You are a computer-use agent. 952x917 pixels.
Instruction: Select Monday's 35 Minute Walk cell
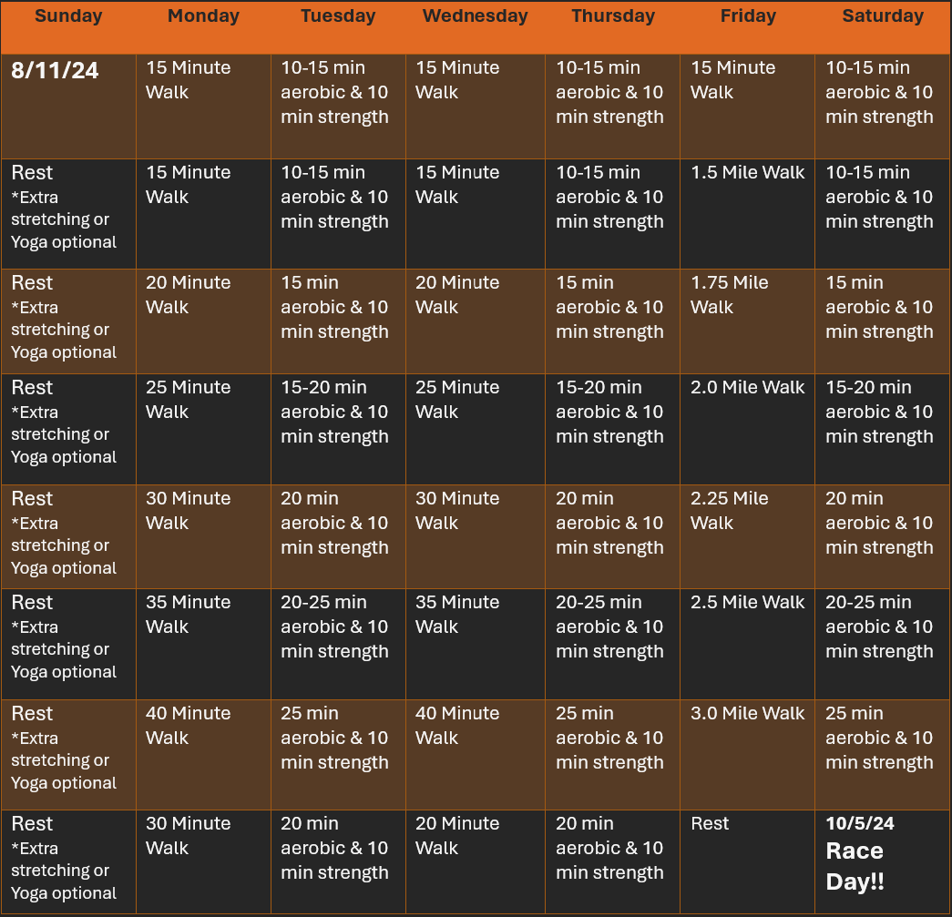pos(203,645)
